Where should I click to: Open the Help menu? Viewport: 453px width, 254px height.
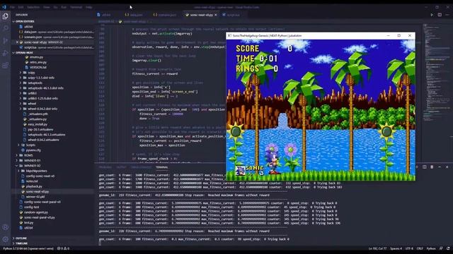coord(89,7)
